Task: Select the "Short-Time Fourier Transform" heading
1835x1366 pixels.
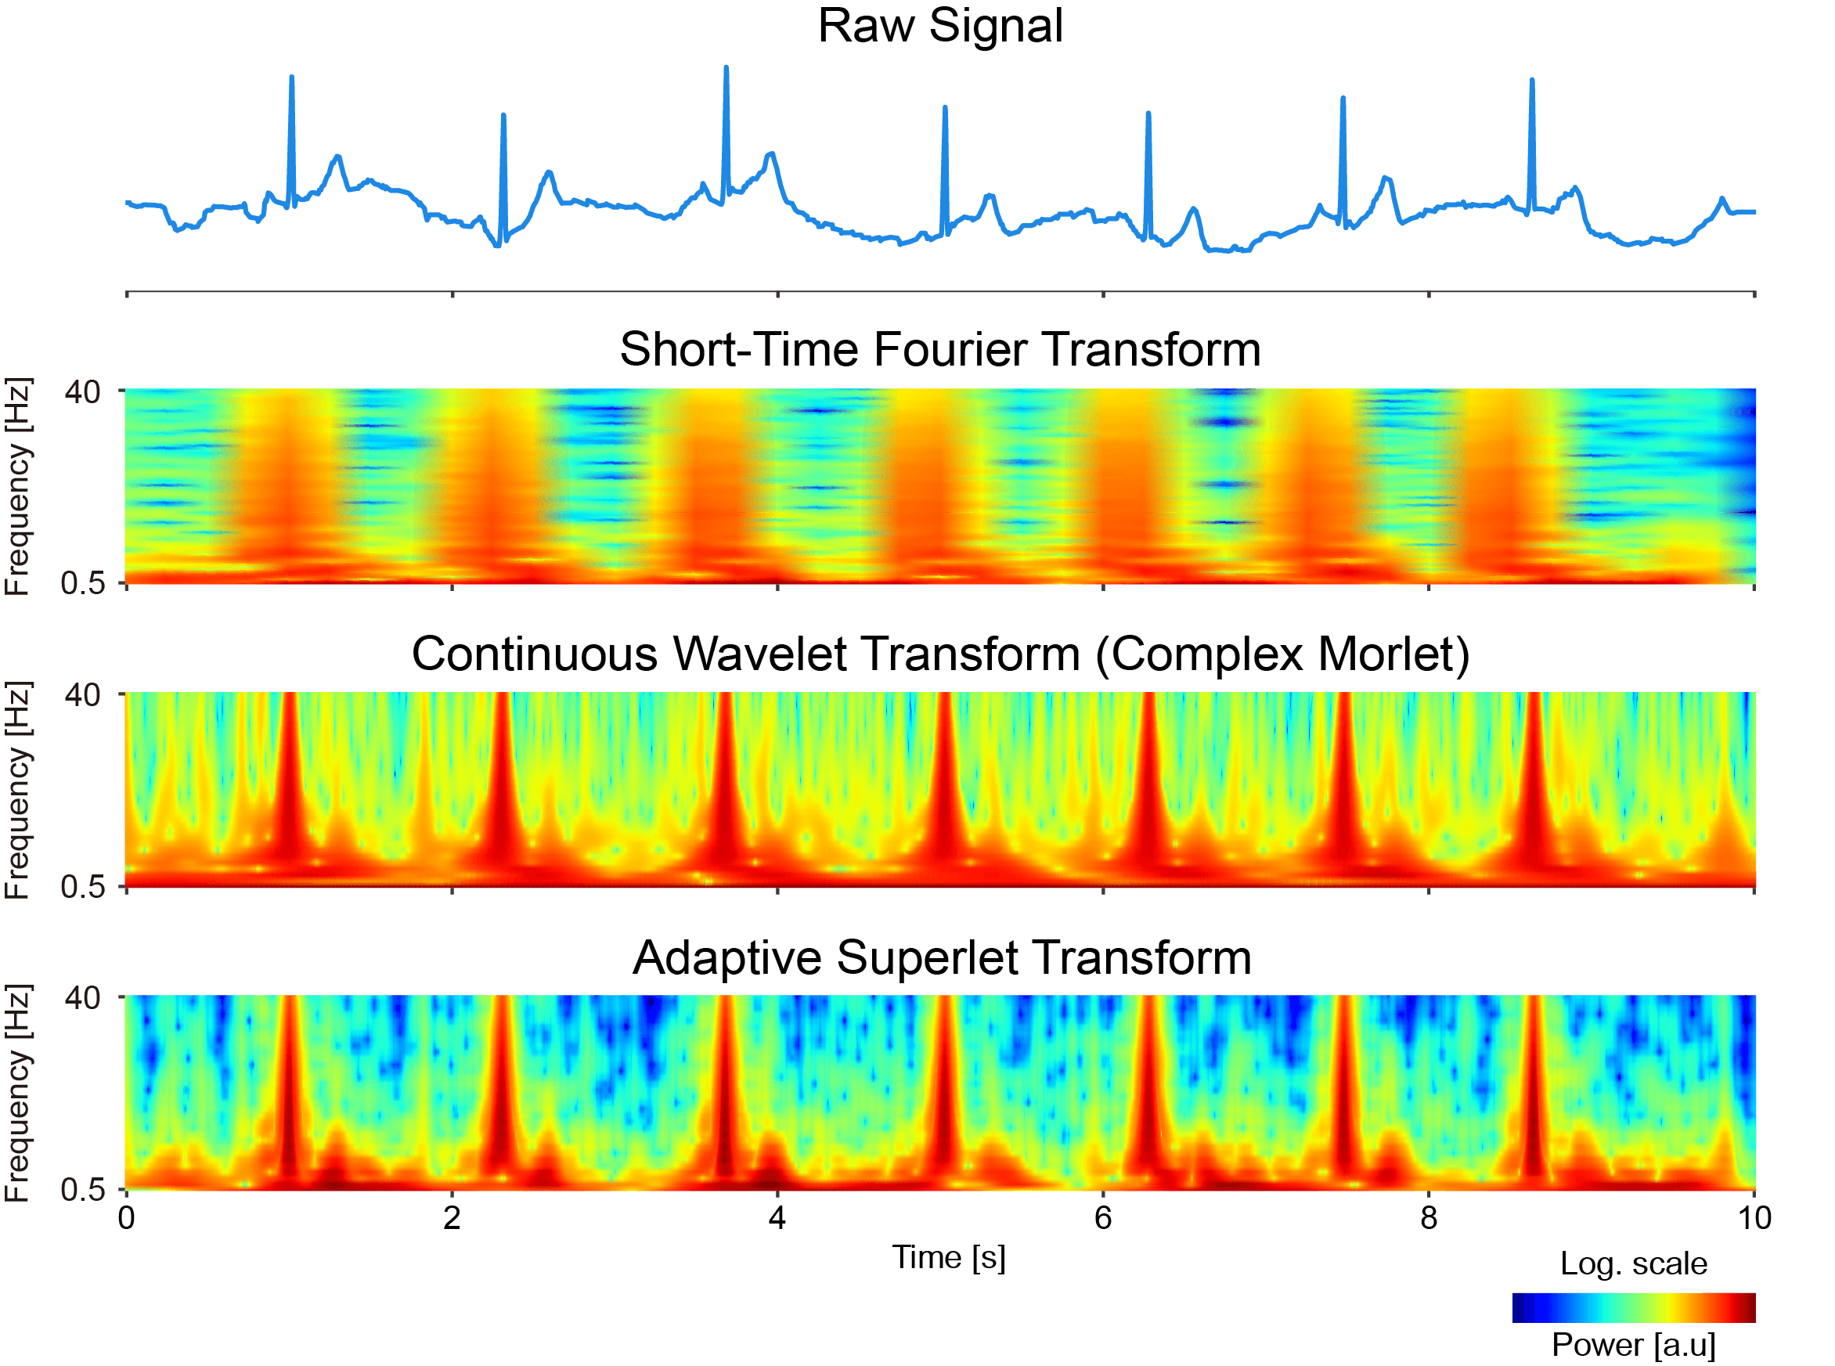Action: pos(939,350)
